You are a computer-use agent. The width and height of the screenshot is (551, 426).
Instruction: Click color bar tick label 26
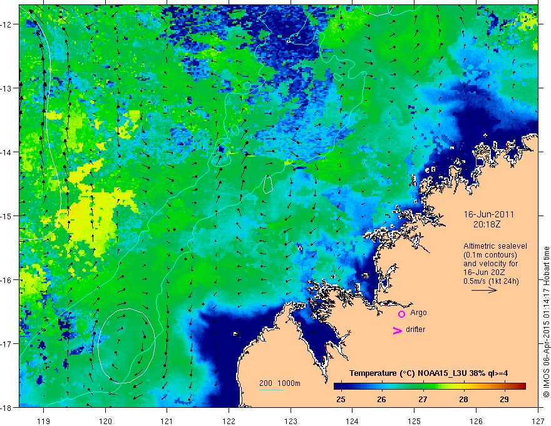(381, 399)
